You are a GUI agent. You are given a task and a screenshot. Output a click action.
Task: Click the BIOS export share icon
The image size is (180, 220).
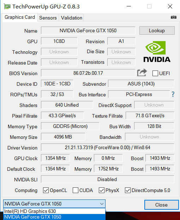point(142,73)
